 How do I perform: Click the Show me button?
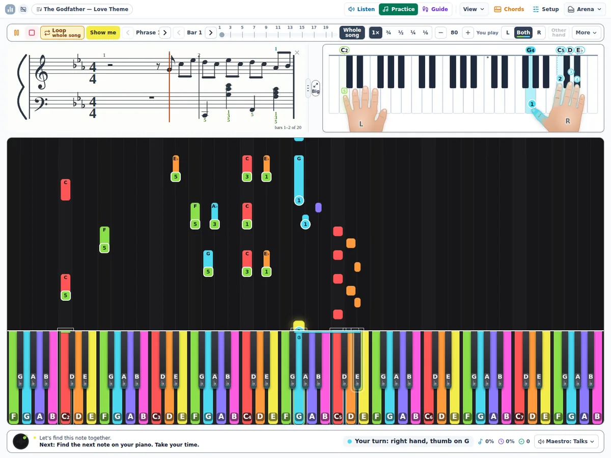point(103,33)
